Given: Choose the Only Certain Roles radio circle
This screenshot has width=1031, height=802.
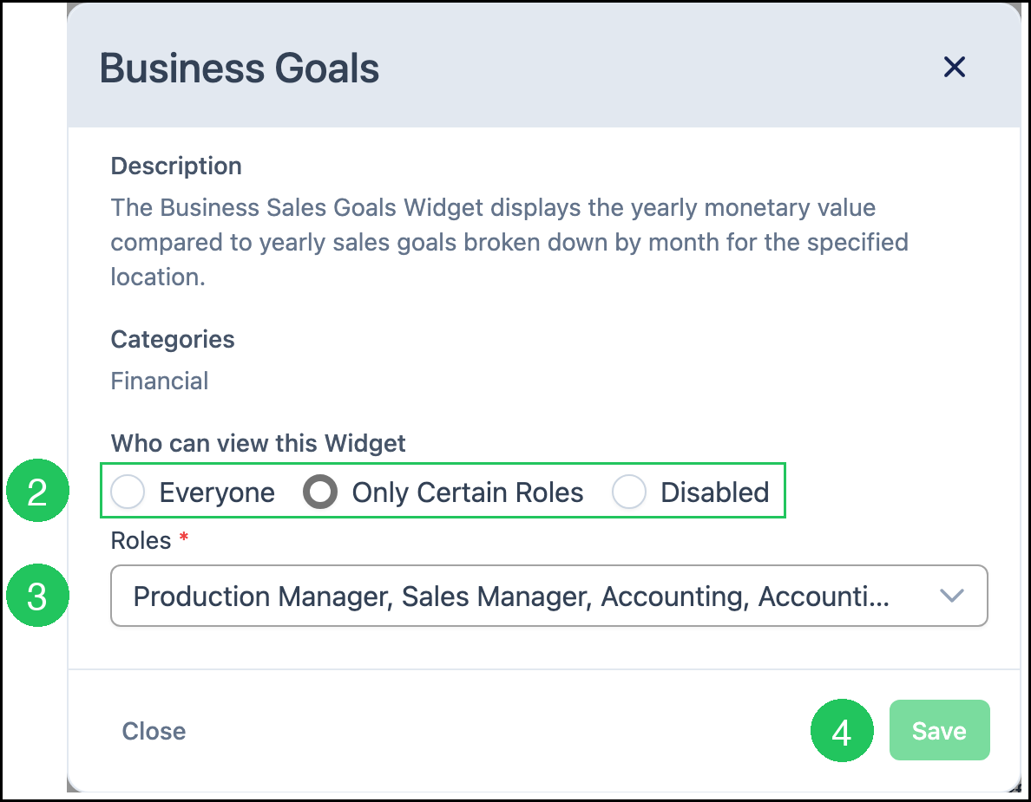Looking at the screenshot, I should (320, 492).
